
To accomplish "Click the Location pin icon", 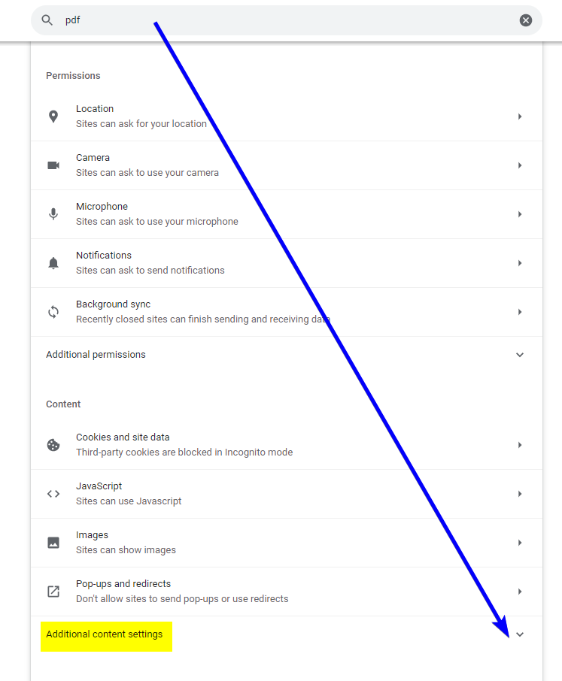I will (x=53, y=117).
